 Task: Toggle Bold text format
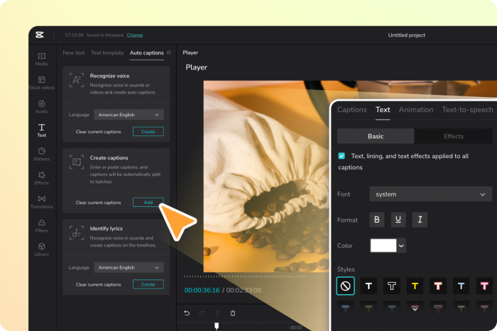click(x=376, y=220)
